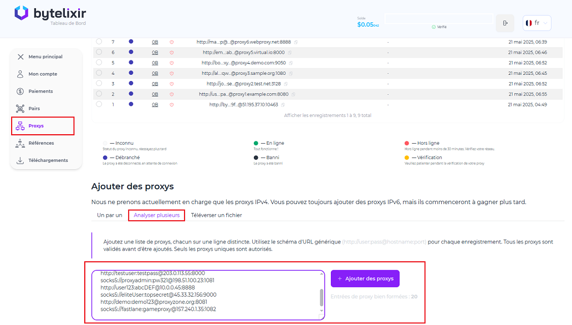
Task: Select radio button for proxy row 6
Action: coord(99,52)
